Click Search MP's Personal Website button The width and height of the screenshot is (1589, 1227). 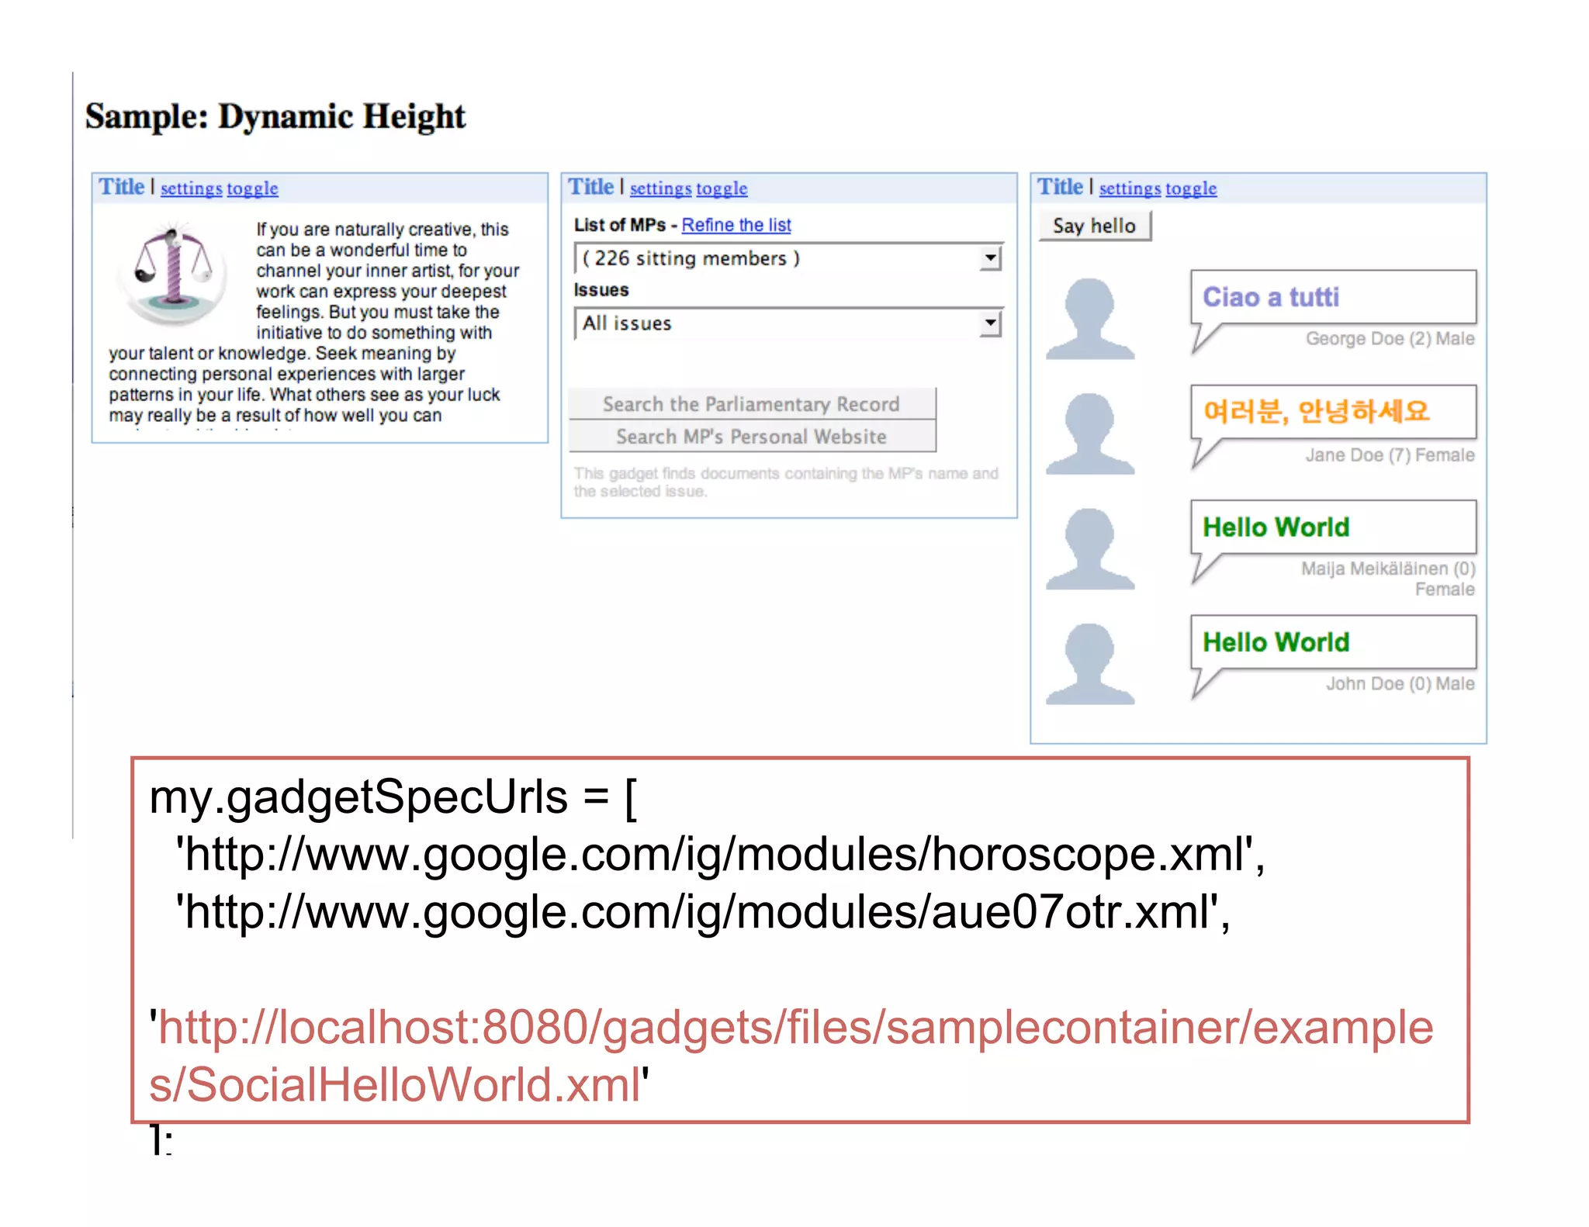[751, 437]
